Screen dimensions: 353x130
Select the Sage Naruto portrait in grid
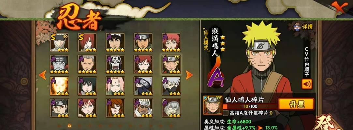click(171, 64)
